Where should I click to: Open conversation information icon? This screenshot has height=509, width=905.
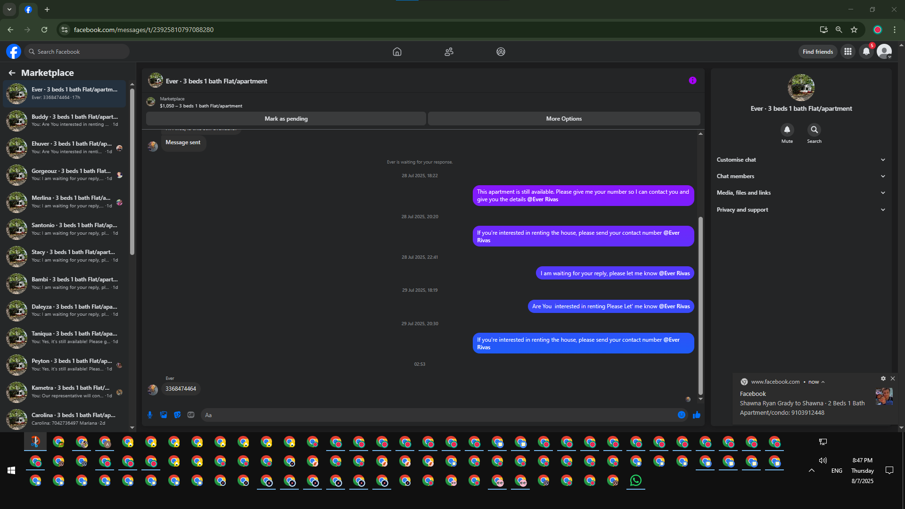[692, 81]
